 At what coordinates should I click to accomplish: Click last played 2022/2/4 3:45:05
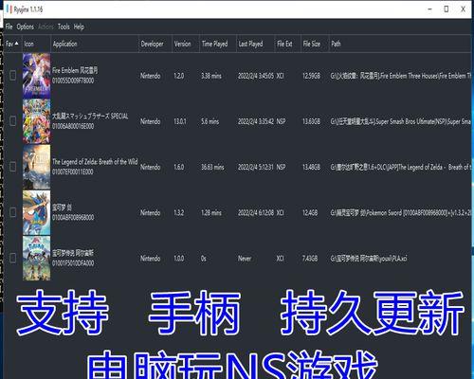point(256,76)
